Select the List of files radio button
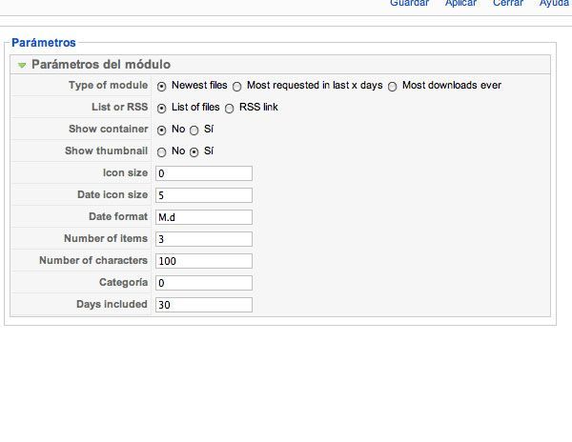 click(162, 109)
